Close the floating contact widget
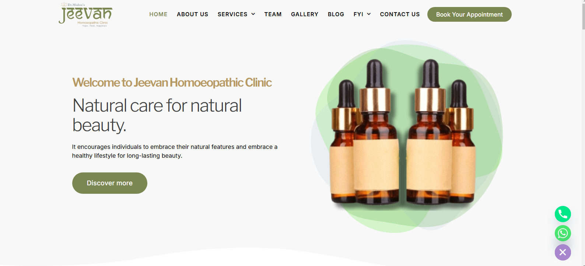Screen dimensions: 585x266 click(x=563, y=252)
